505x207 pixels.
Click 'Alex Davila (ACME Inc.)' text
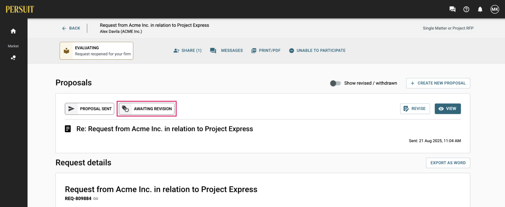[121, 31]
